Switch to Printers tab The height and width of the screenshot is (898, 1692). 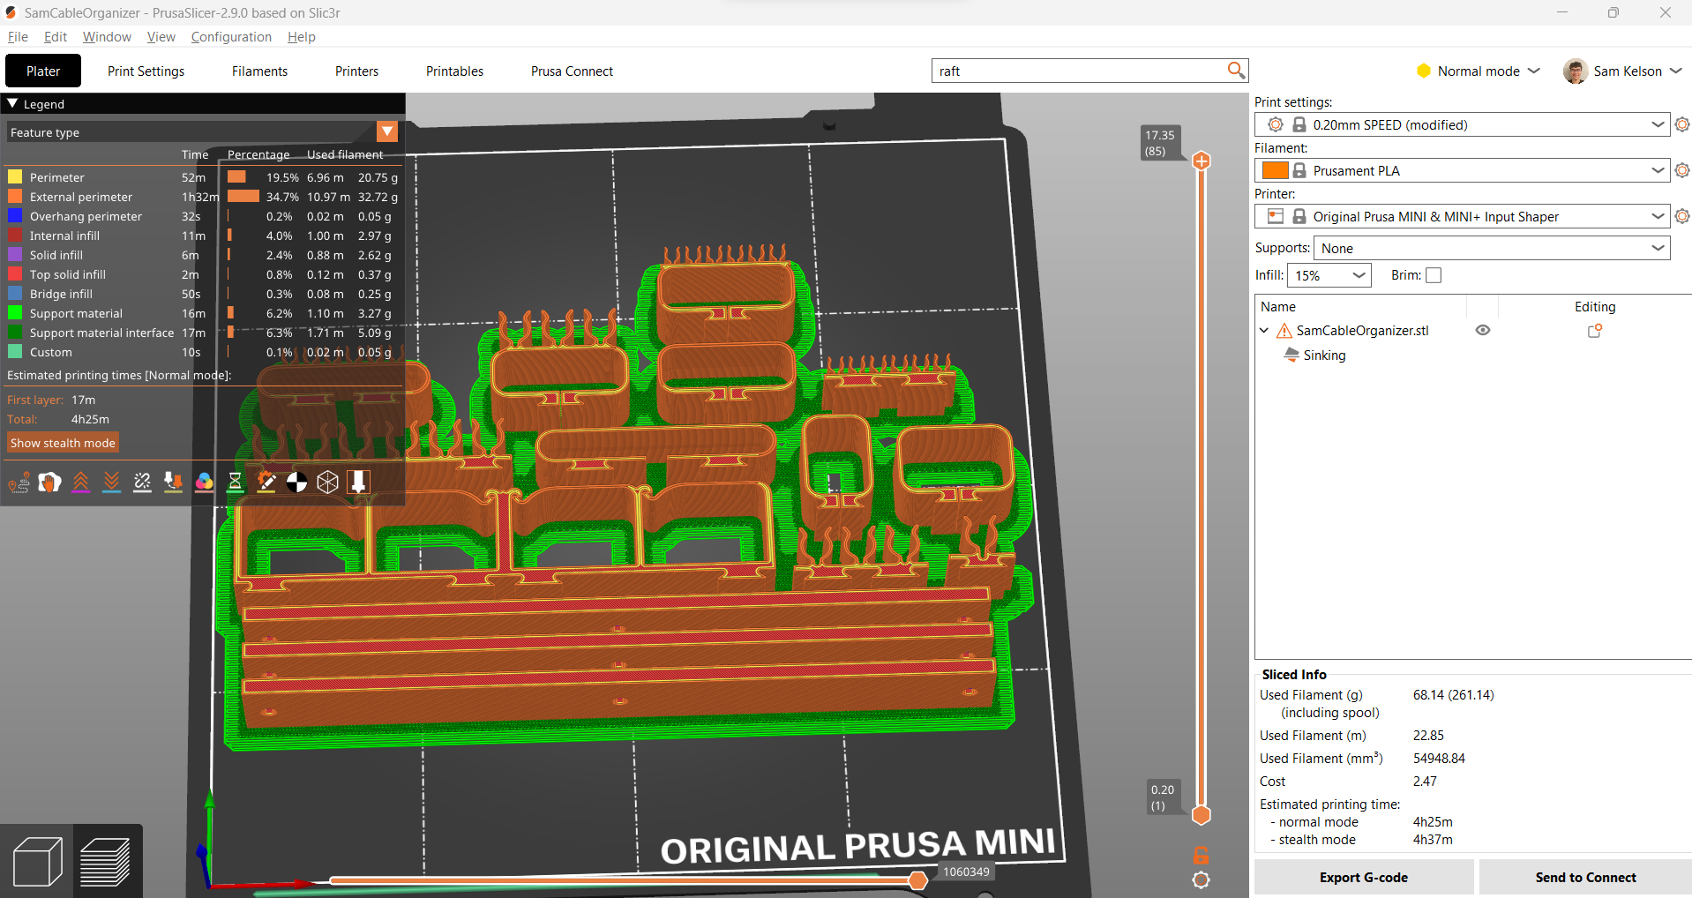click(356, 71)
